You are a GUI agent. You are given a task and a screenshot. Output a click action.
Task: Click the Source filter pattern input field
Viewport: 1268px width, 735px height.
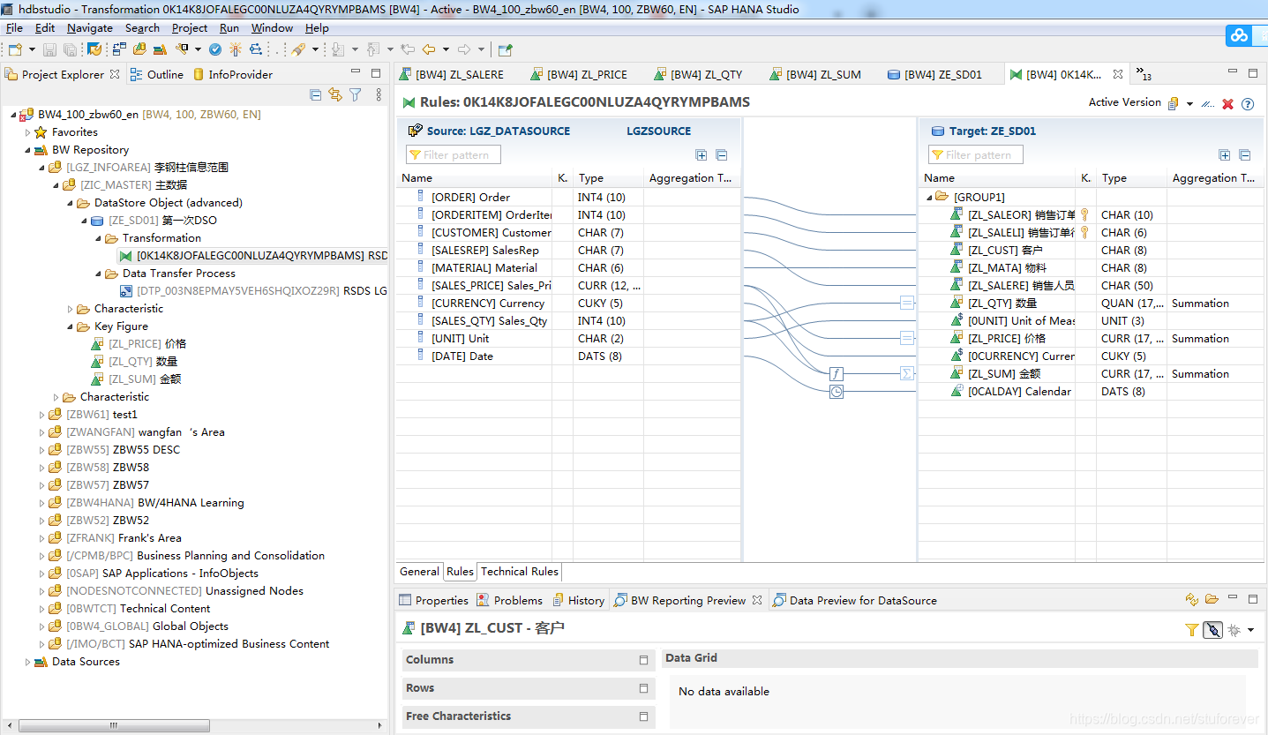click(x=454, y=155)
